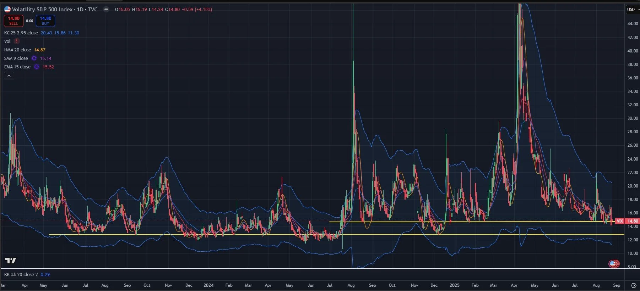Click the red Vol error exclamation icon
640x291 pixels.
point(17,41)
